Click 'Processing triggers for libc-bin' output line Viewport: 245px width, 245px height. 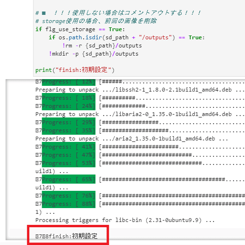pos(125,220)
